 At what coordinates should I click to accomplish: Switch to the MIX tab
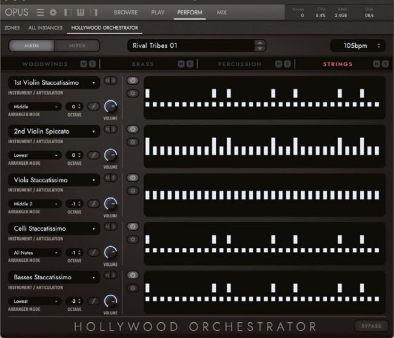click(222, 12)
